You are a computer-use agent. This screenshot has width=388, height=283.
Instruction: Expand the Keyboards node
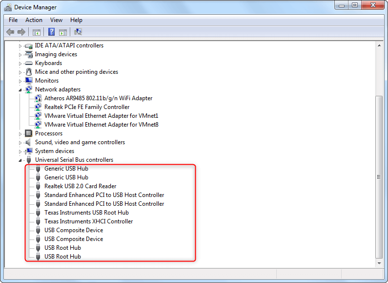(x=20, y=64)
